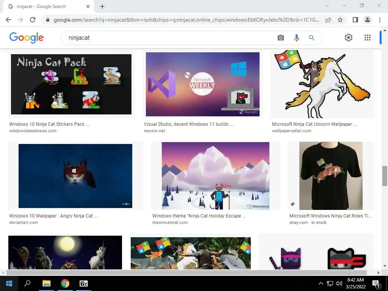The width and height of the screenshot is (388, 291).
Task: Click the vertical scrollbar thumb
Action: click(x=385, y=176)
